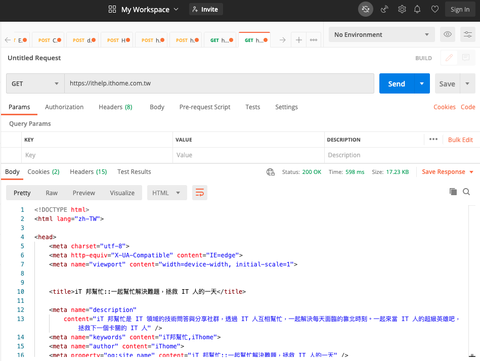
Task: Select the Pretty response view
Action: click(x=22, y=193)
